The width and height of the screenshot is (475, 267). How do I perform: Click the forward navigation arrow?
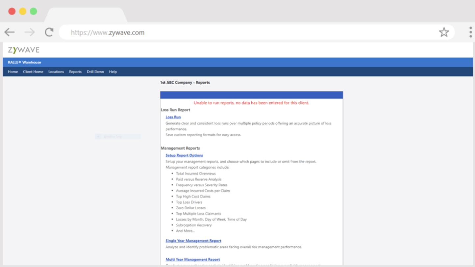29,32
